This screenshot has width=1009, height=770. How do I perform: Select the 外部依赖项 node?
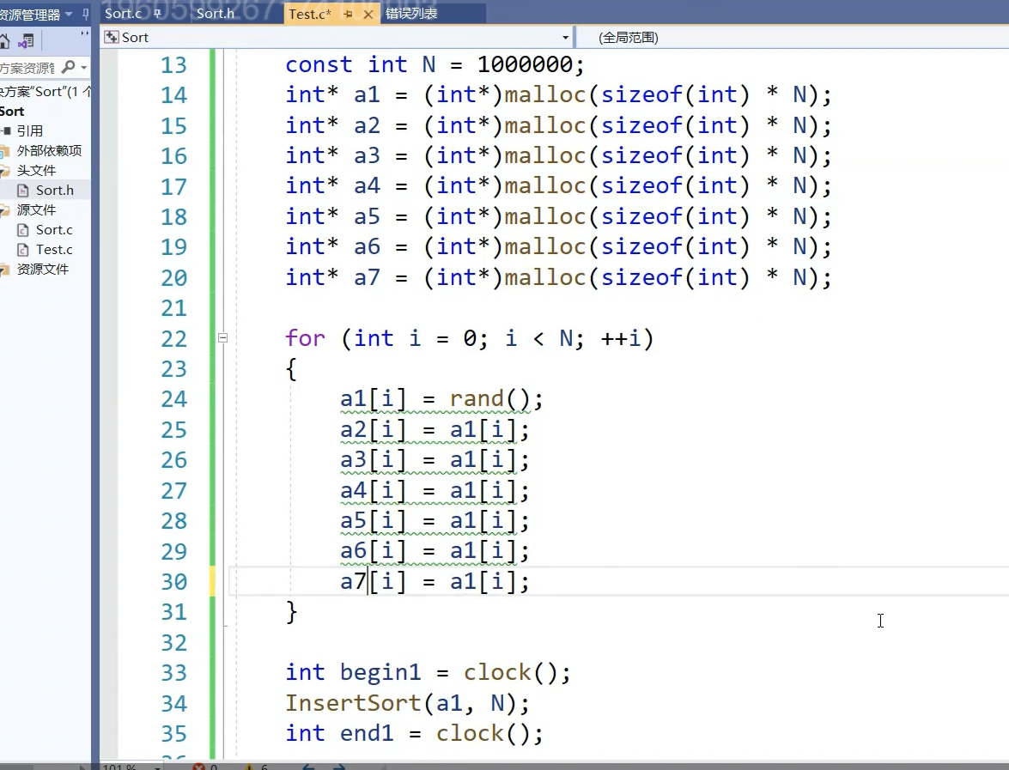pyautogui.click(x=49, y=150)
